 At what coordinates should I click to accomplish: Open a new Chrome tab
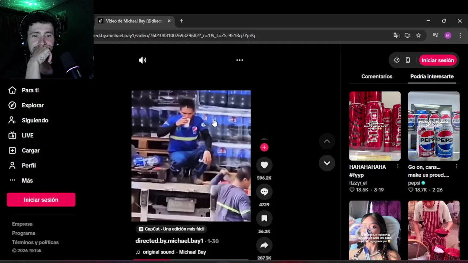(x=181, y=21)
